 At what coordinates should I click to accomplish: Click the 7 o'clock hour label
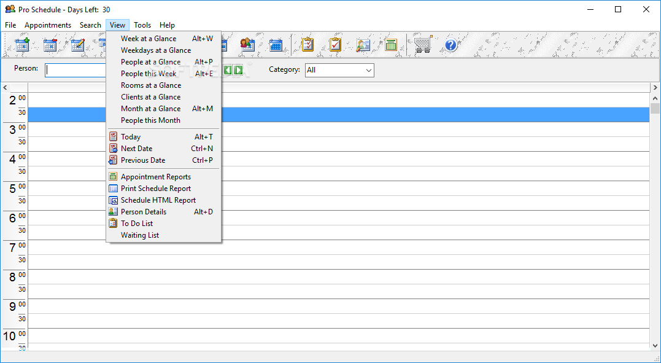[12, 248]
